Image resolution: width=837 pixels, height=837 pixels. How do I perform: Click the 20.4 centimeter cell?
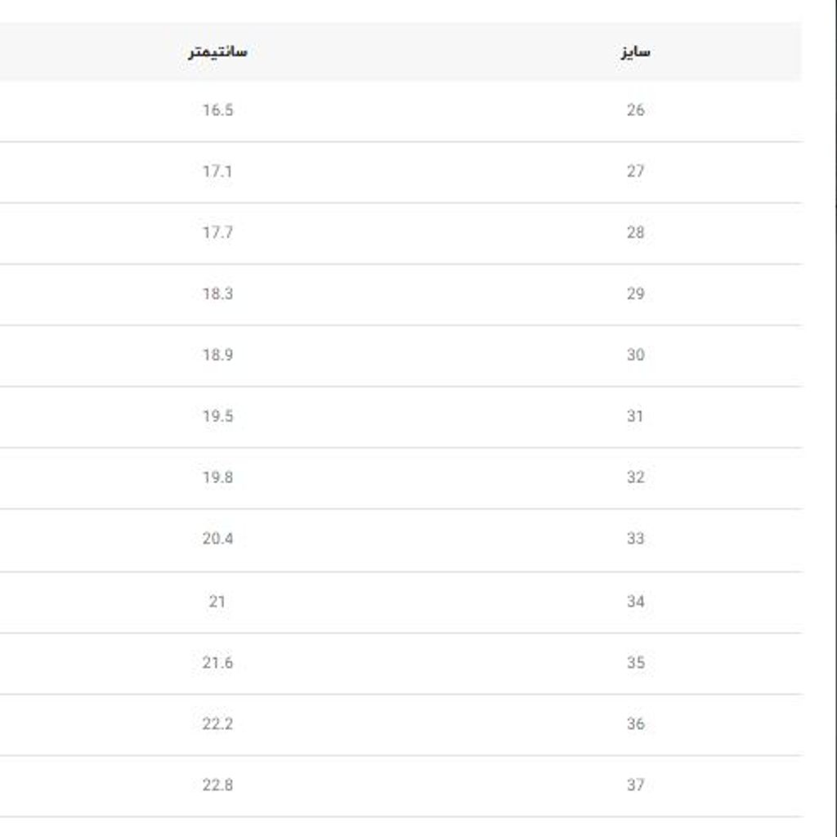(x=217, y=539)
